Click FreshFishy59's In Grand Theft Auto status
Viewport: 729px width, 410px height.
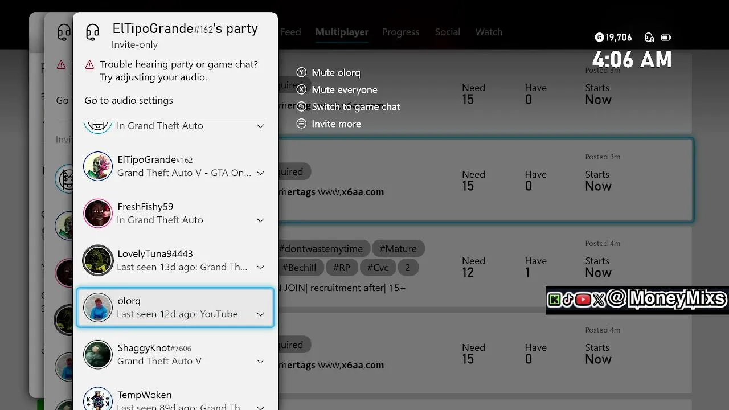pyautogui.click(x=160, y=220)
